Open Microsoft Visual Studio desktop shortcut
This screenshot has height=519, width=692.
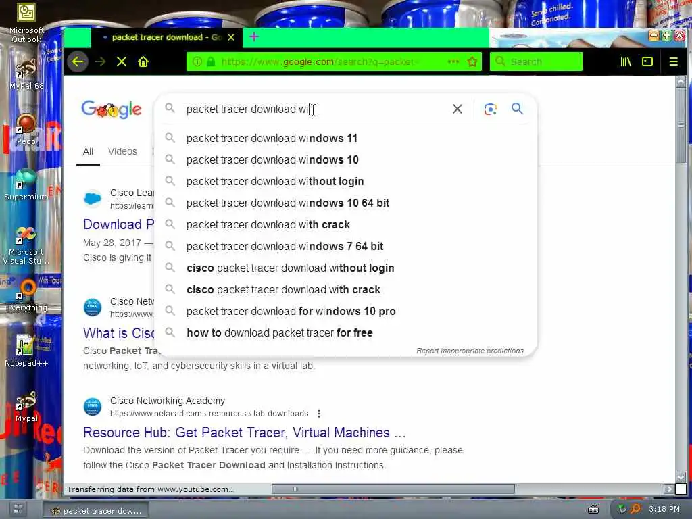26,245
